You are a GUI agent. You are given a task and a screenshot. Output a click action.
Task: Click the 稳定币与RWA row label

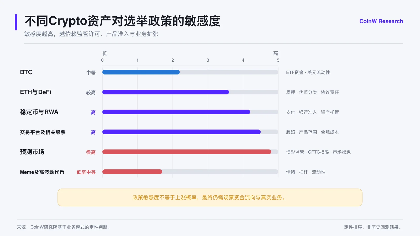pyautogui.click(x=39, y=112)
